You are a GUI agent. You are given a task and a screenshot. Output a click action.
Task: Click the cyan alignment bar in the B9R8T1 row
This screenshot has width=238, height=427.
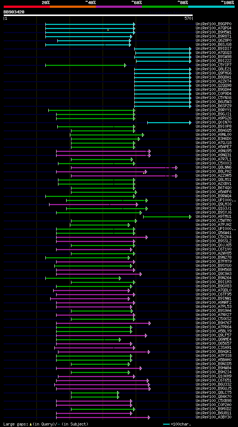[x=89, y=36]
